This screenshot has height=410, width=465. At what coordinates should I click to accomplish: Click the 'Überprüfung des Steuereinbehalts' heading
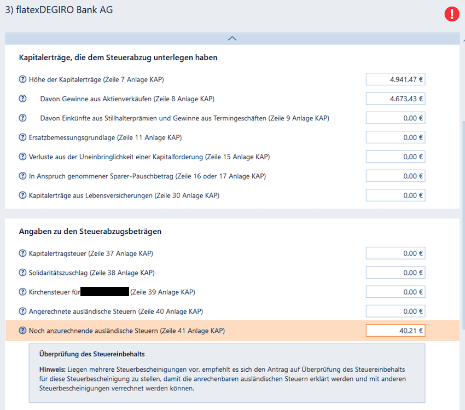(x=92, y=354)
